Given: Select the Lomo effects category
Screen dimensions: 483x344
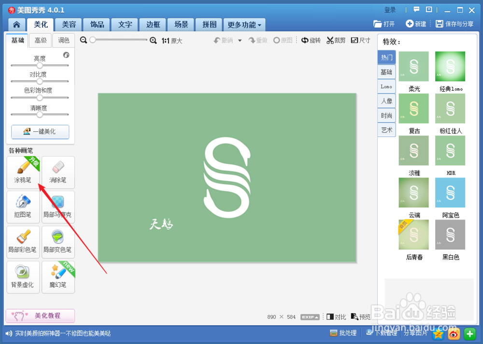Looking at the screenshot, I should (386, 86).
